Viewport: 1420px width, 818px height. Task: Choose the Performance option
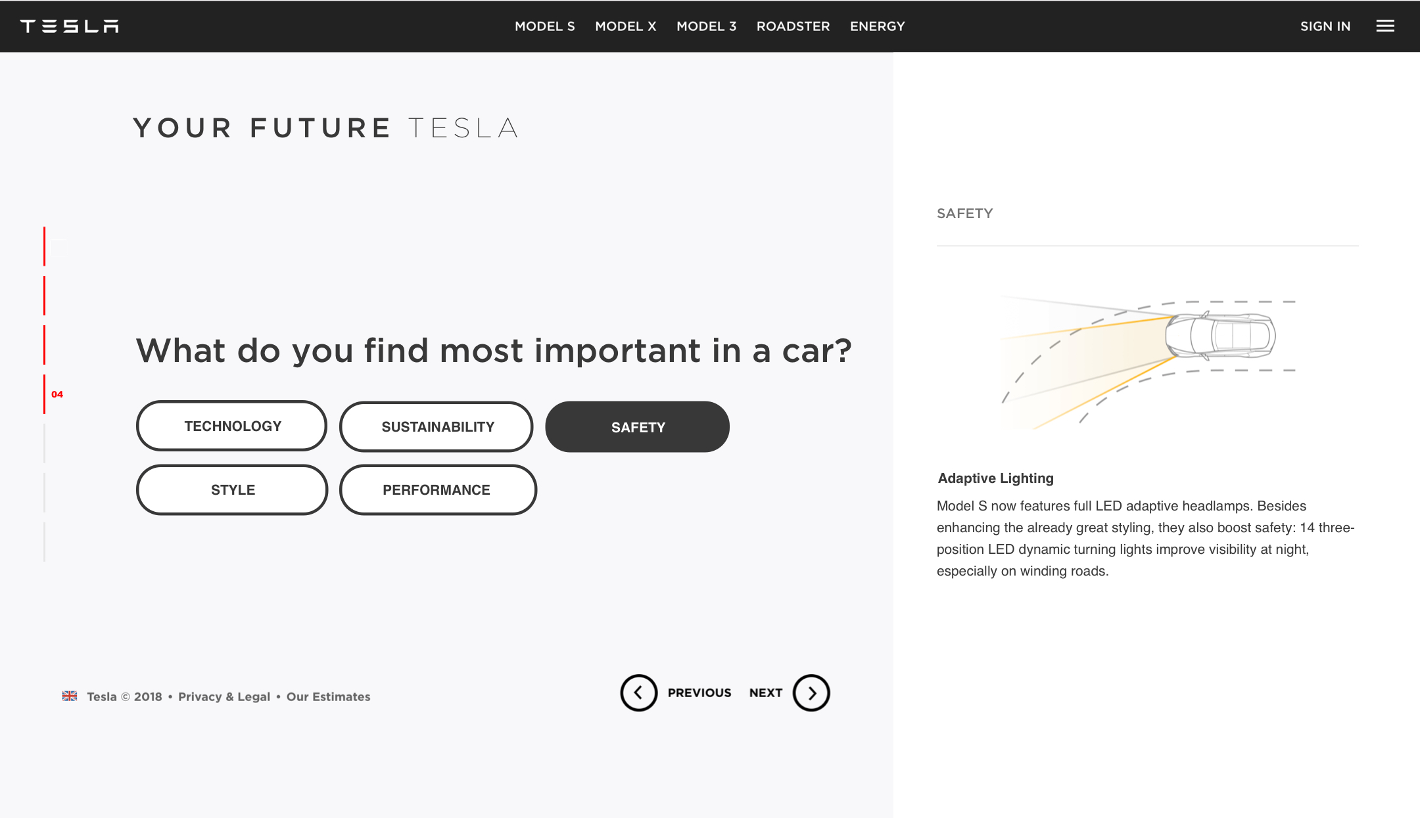(x=438, y=489)
